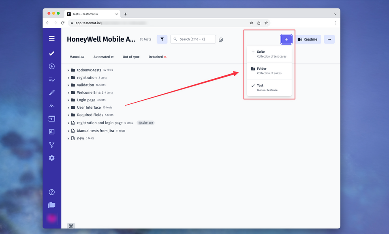Reload the browser page

pyautogui.click(x=63, y=23)
